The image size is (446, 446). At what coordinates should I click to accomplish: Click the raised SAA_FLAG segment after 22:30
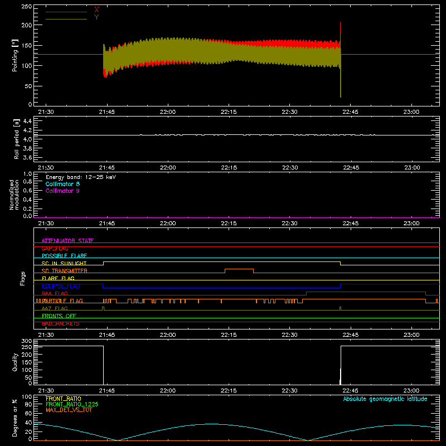tap(366, 292)
